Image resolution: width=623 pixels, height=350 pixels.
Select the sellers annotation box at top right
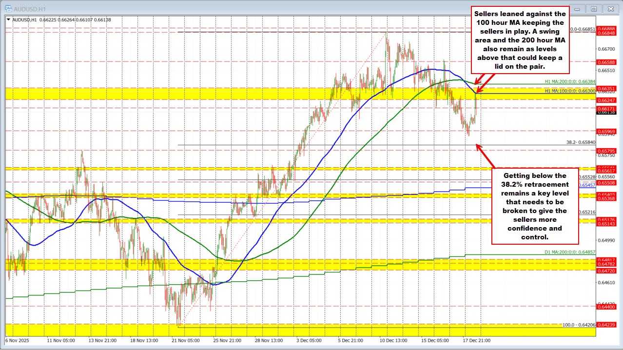[520, 39]
